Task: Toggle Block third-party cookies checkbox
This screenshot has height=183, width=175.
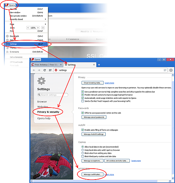Action: coord(83,156)
